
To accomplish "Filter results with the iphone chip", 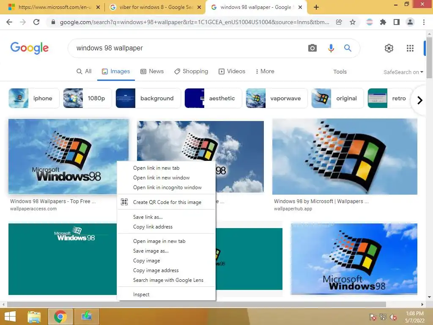I will tap(34, 98).
